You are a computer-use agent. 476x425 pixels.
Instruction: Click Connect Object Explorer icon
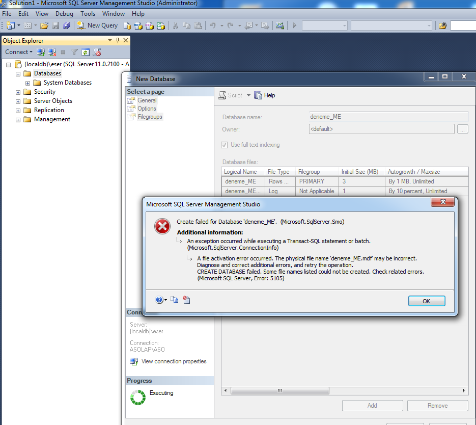coord(41,52)
